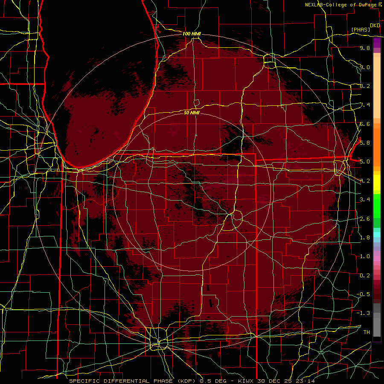Viewport: 384px width, 384px height.
Task: Click the KIWX radar site identifier
Action: pyautogui.click(x=245, y=381)
